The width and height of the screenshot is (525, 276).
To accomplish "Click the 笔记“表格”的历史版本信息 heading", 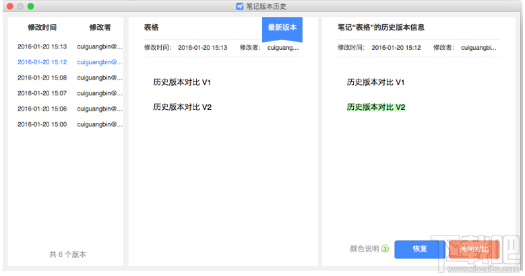I will point(381,28).
